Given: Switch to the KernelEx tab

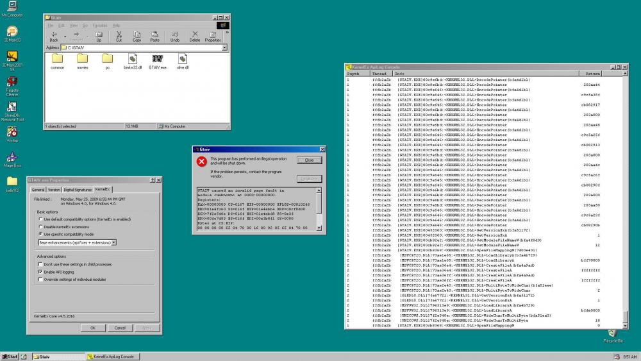Looking at the screenshot, I should click(x=102, y=189).
